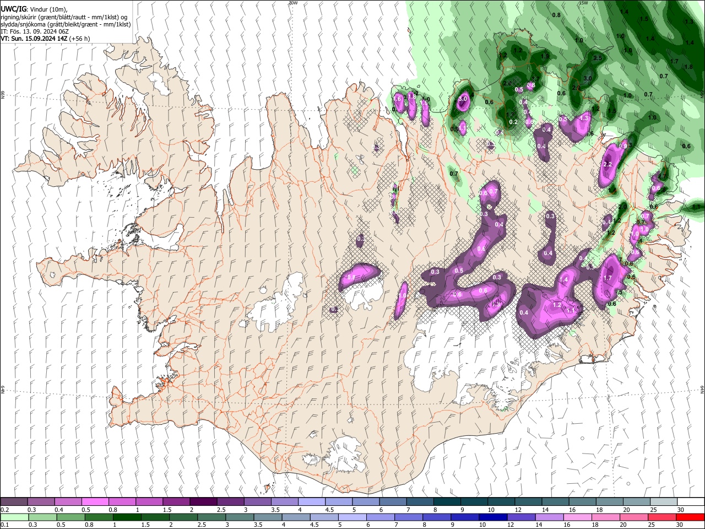Click the 'UWC/IG' title text

pyautogui.click(x=13, y=9)
